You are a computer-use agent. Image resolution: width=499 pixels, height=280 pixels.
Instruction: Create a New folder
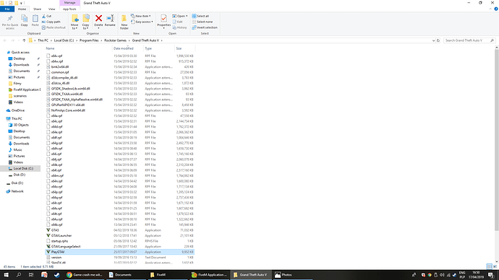pos(124,22)
